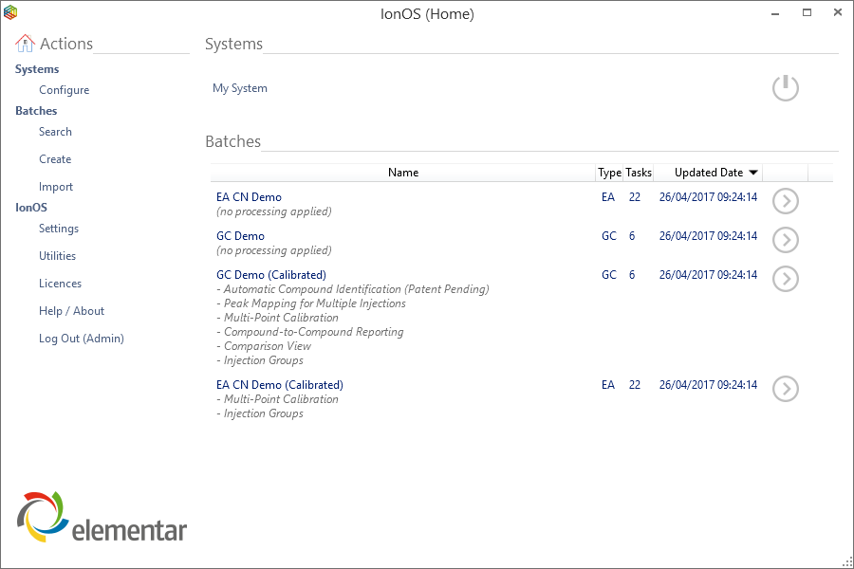This screenshot has height=569, width=854.
Task: Sort batches by Tasks column header
Action: (639, 173)
